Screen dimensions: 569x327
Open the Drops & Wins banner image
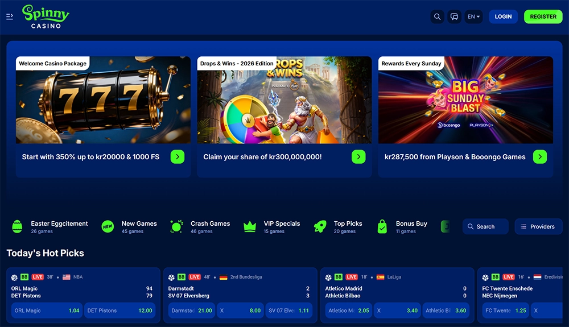click(284, 100)
